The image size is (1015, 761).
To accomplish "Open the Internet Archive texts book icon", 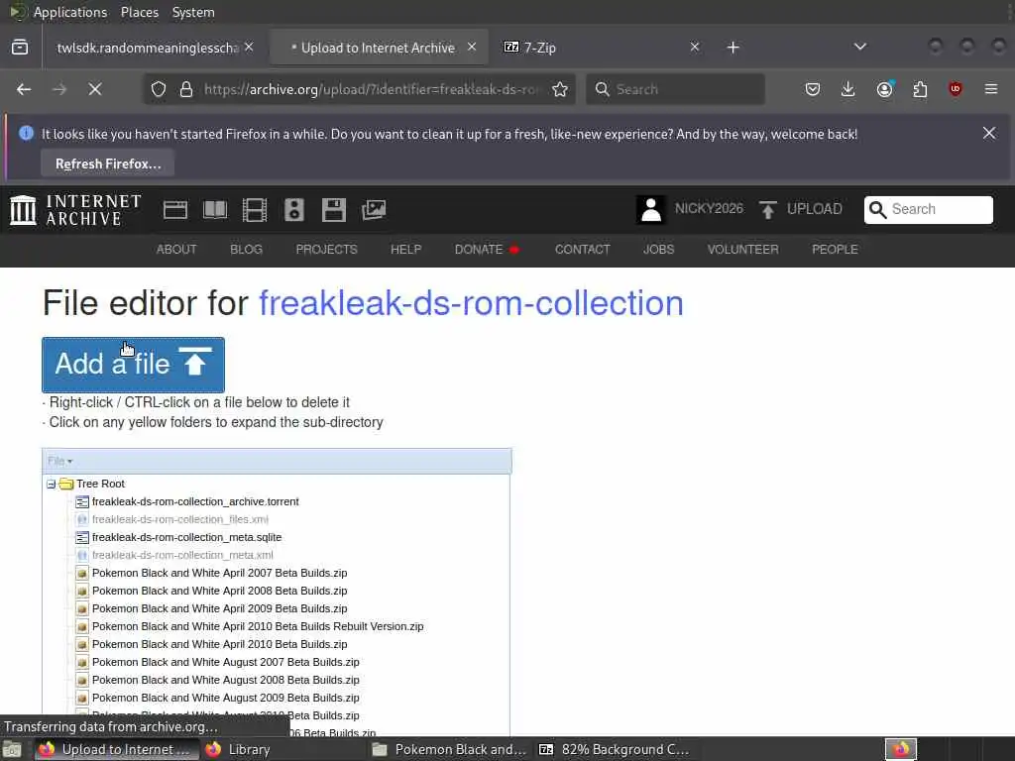I will point(215,210).
